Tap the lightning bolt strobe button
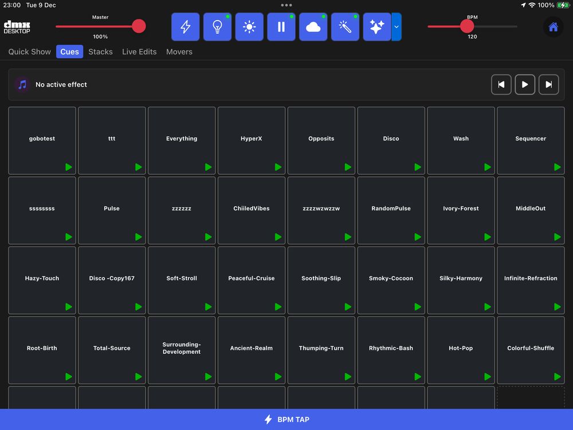 185,27
